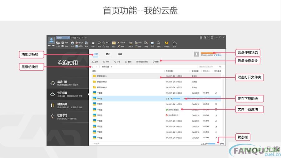Export as image via 转图片

coord(79,46)
